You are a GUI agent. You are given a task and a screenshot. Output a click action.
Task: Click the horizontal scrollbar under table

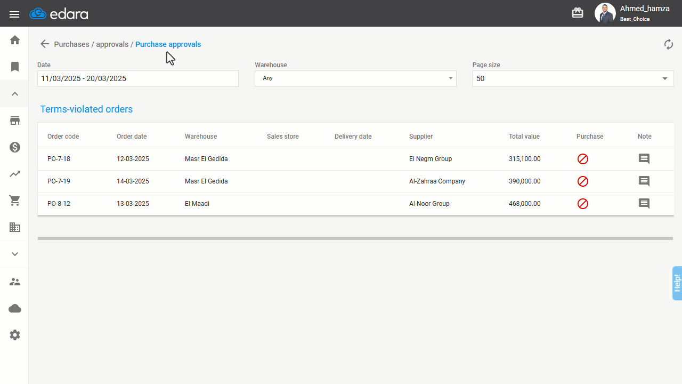pyautogui.click(x=355, y=238)
